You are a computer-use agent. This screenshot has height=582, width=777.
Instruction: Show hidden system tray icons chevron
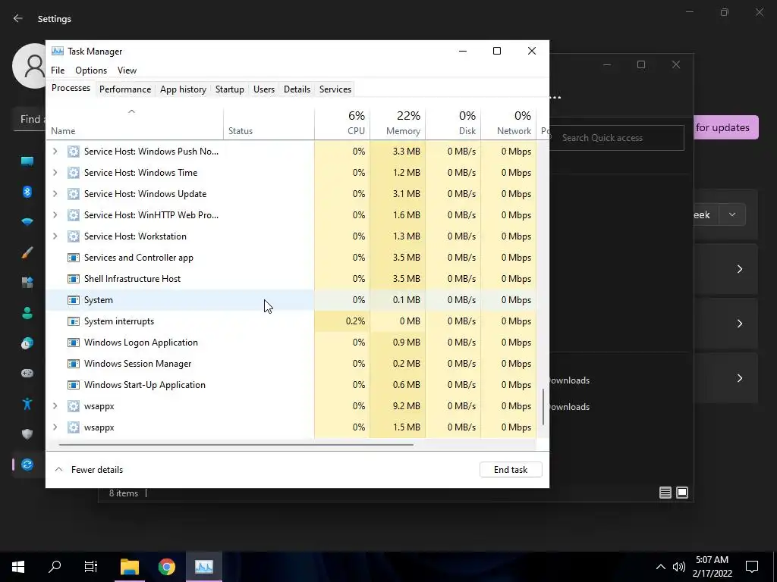661,567
